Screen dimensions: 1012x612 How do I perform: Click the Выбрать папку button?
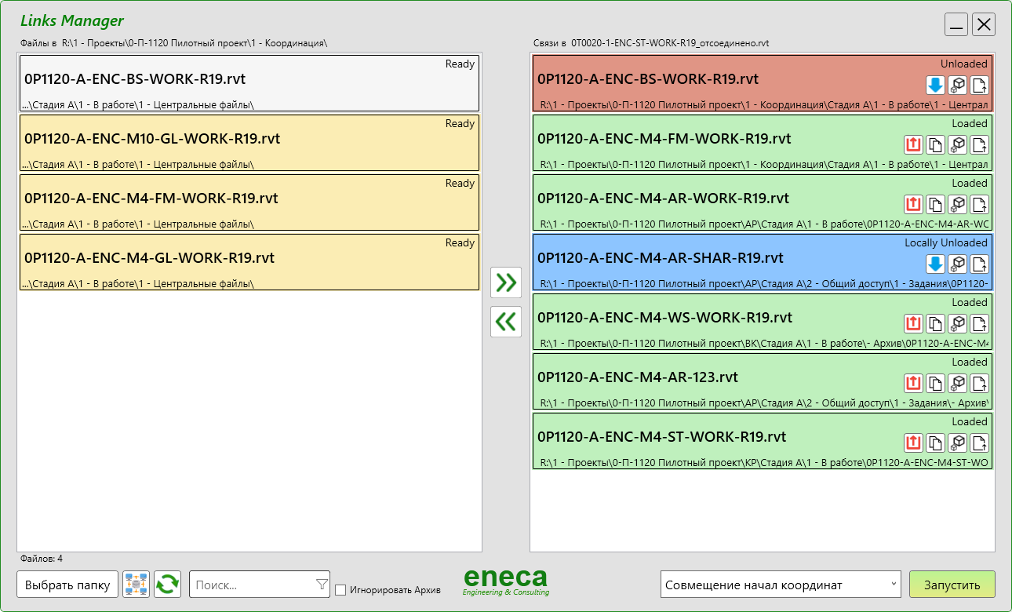[x=67, y=585]
